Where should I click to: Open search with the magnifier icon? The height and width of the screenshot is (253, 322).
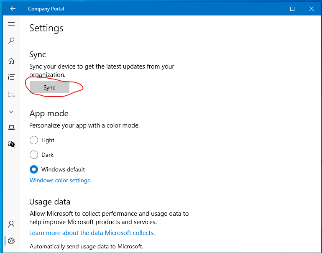(x=11, y=41)
